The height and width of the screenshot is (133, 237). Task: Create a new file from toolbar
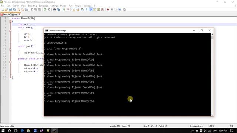(3, 9)
